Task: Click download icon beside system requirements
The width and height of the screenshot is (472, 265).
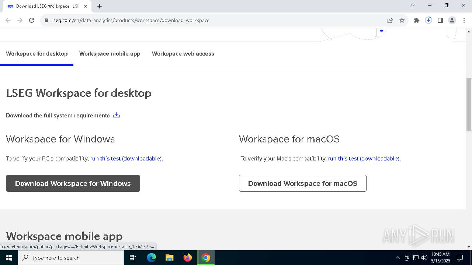Action: (117, 115)
